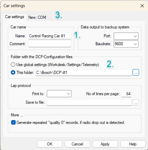The height and width of the screenshot is (150, 148).
Task: Click the car Name input field
Action: click(x=50, y=36)
